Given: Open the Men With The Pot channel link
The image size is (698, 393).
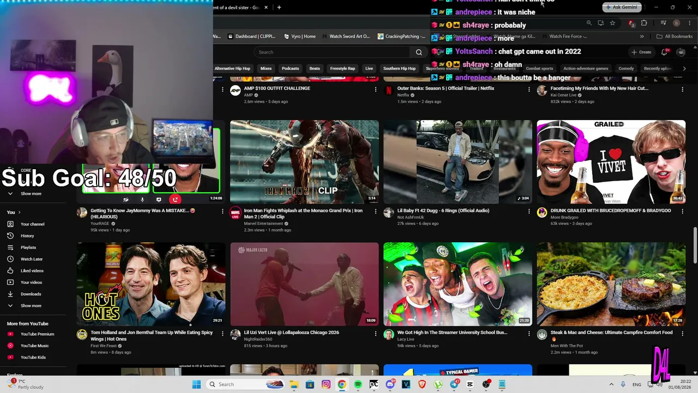Looking at the screenshot, I should coord(567,346).
